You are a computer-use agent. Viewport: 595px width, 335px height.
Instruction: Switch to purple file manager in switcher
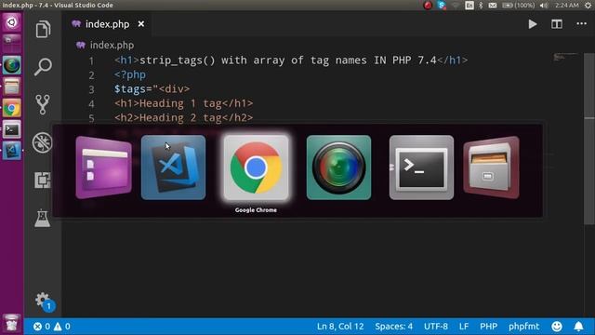pos(103,167)
